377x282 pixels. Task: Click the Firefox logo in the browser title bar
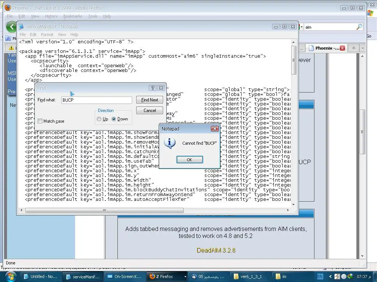8,8
